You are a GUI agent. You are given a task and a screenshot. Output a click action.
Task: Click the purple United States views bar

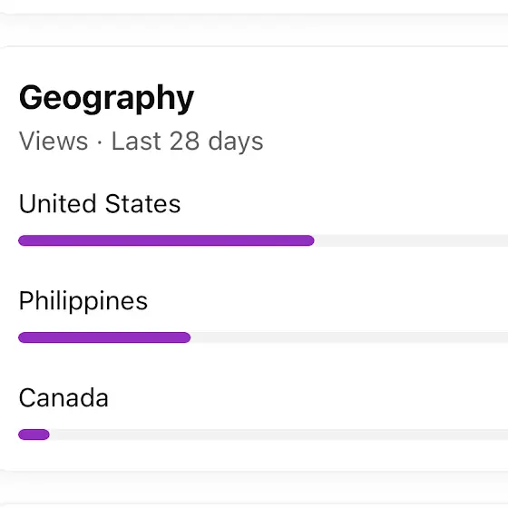166,240
